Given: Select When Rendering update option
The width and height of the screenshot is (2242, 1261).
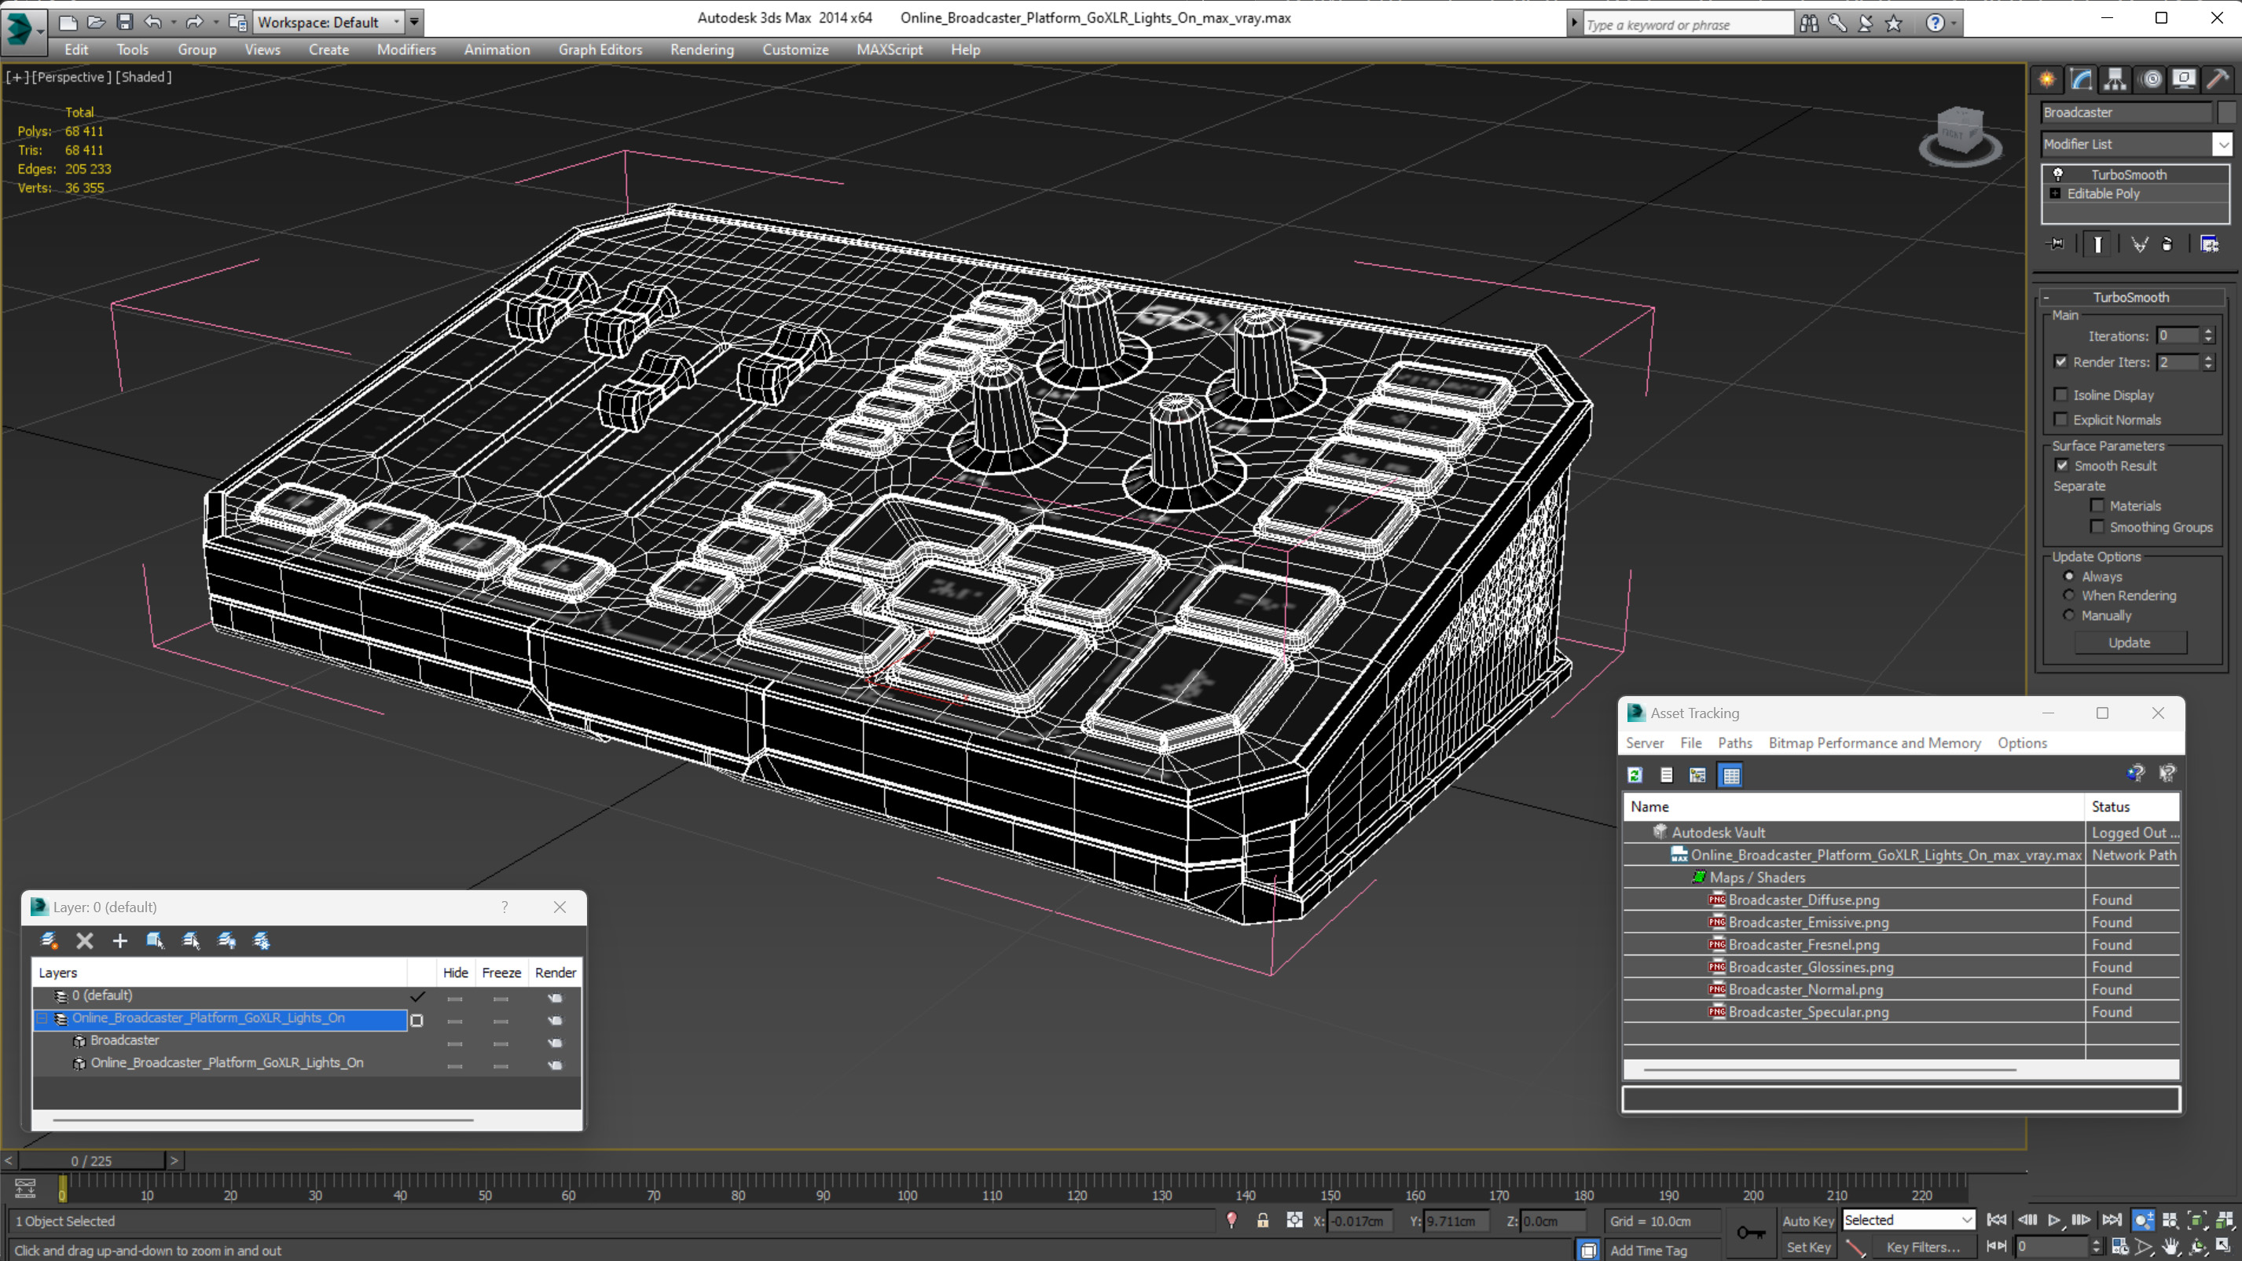Looking at the screenshot, I should point(2070,596).
